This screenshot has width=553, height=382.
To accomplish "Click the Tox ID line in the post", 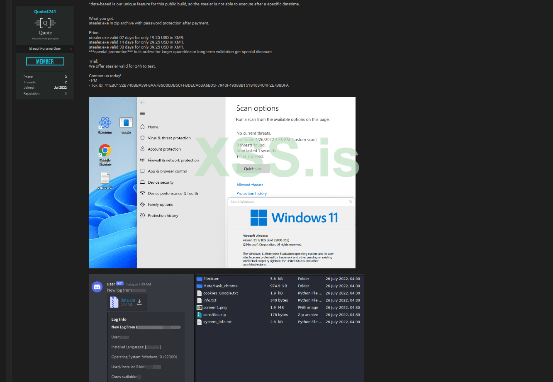I will point(189,85).
